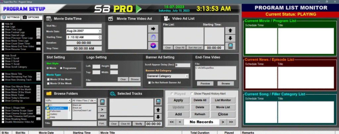This screenshot has width=339, height=134.
Task: Move Video Ad List item down
Action: pos(230,38)
